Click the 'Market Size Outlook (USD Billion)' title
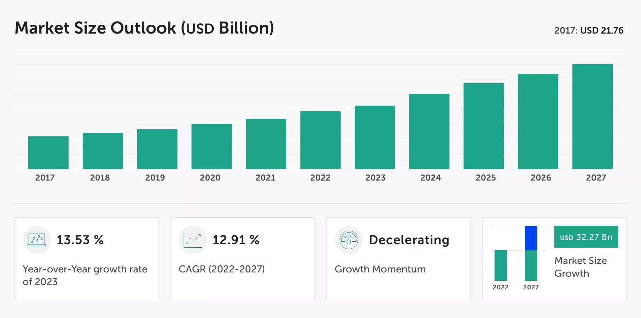This screenshot has width=641, height=318. 144,28
